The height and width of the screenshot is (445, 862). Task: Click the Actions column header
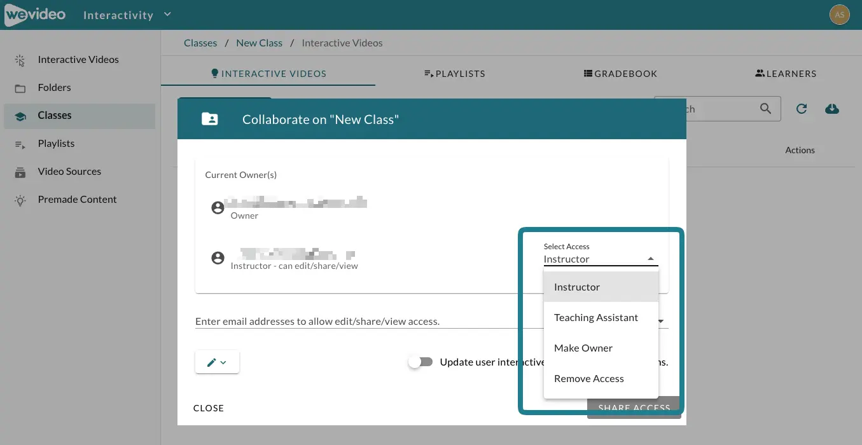(x=800, y=151)
